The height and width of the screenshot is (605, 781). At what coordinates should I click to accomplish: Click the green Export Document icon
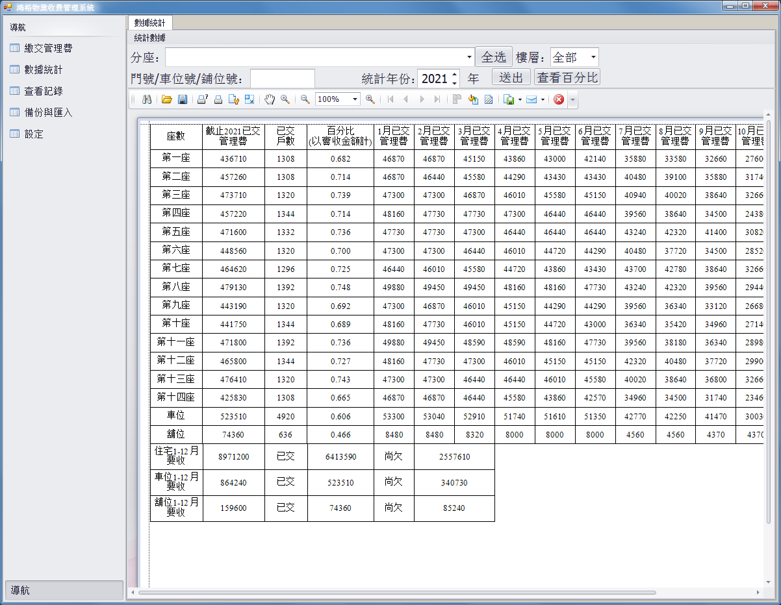509,99
